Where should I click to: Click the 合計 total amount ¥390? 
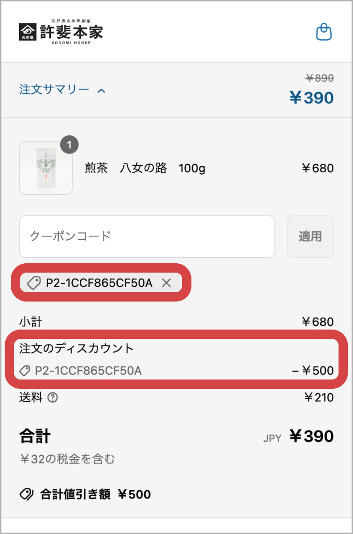coord(311,436)
